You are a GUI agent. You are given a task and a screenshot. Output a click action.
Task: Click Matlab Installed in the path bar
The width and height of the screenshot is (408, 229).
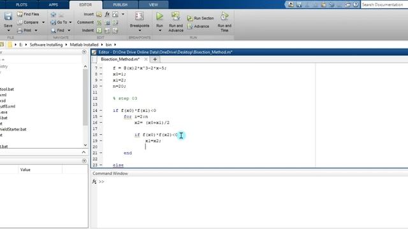click(x=84, y=45)
